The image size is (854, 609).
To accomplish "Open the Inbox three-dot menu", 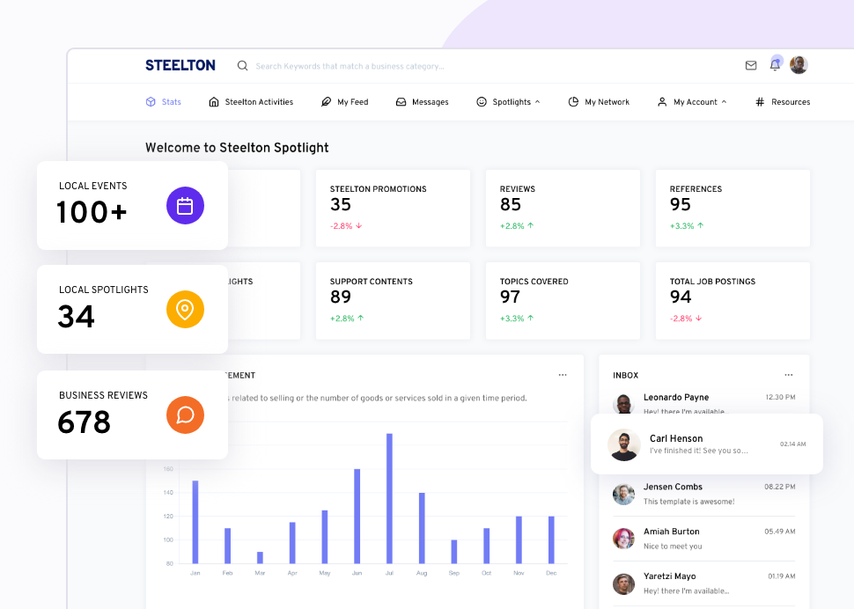I will [789, 375].
